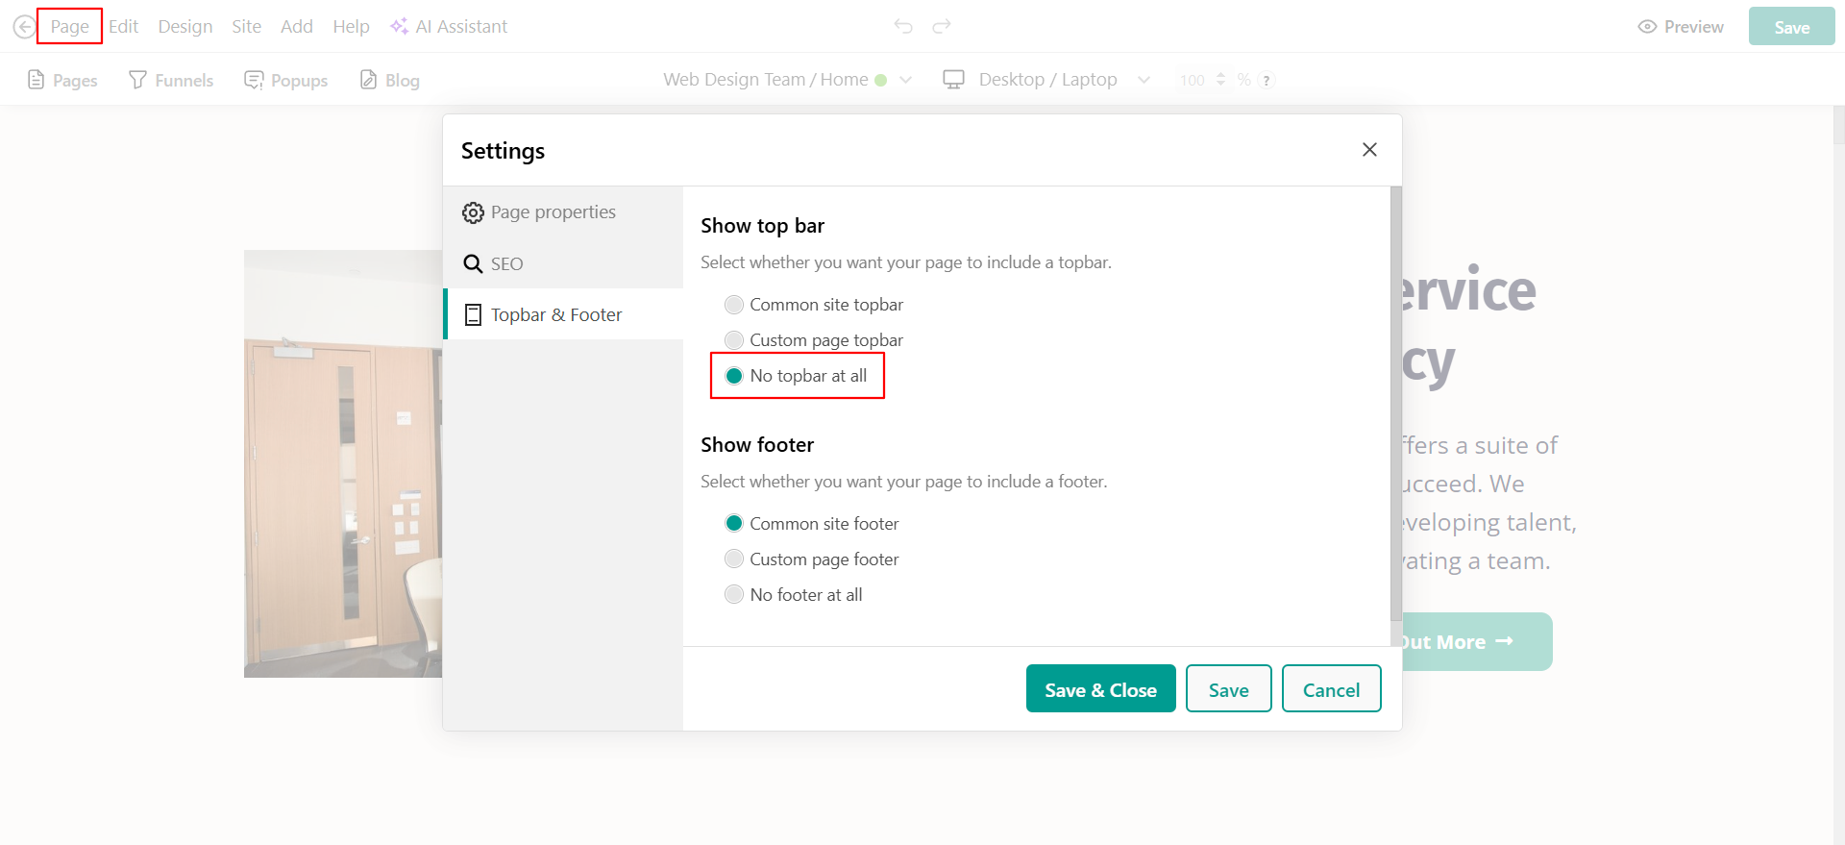Open the Edit menu
This screenshot has width=1845, height=845.
tap(124, 26)
